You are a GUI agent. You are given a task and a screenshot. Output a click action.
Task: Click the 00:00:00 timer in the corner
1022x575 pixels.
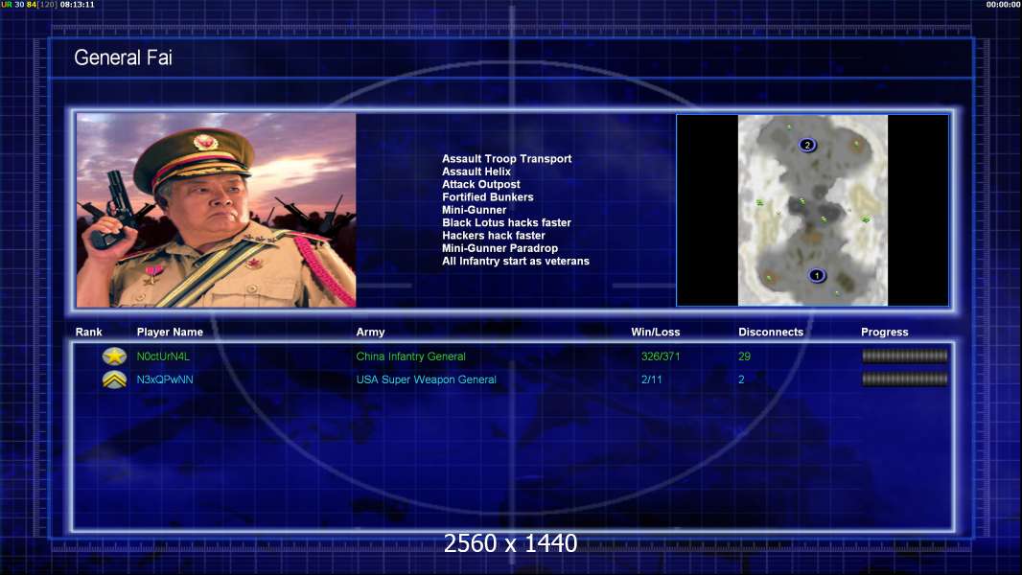click(x=1004, y=5)
